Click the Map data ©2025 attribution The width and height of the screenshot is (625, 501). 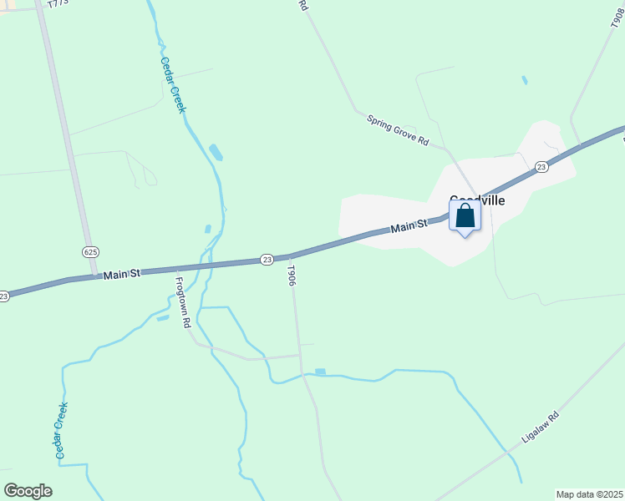tap(590, 494)
